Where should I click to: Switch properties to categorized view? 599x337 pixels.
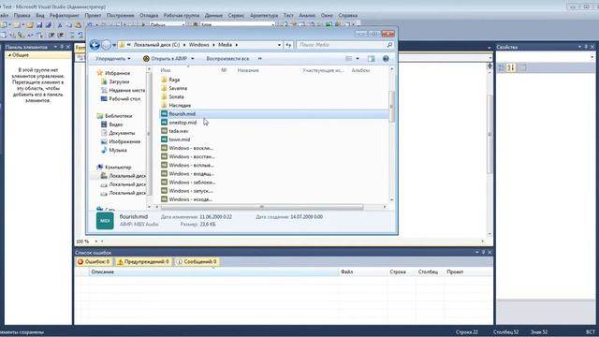click(x=502, y=67)
